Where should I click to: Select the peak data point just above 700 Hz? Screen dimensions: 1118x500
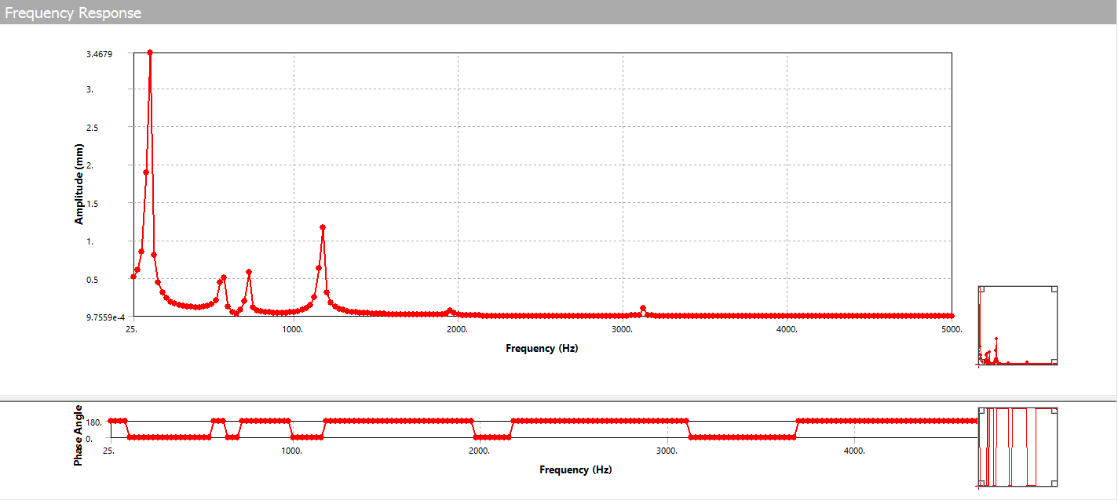(249, 272)
